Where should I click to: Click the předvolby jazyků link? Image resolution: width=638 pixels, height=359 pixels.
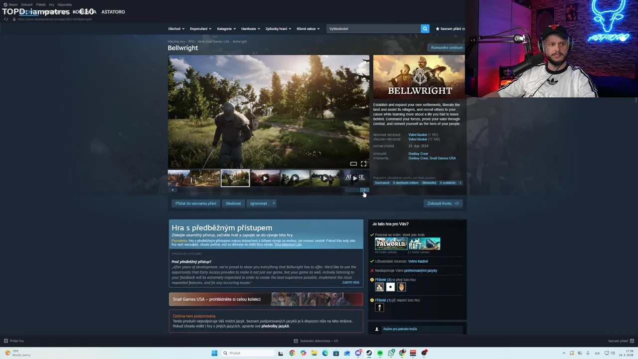[275, 326]
